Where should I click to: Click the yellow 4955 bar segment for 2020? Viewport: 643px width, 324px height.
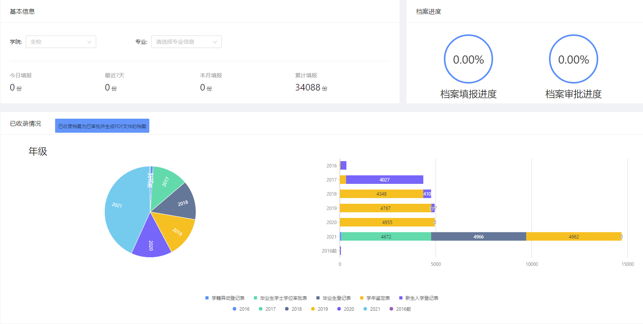click(387, 223)
